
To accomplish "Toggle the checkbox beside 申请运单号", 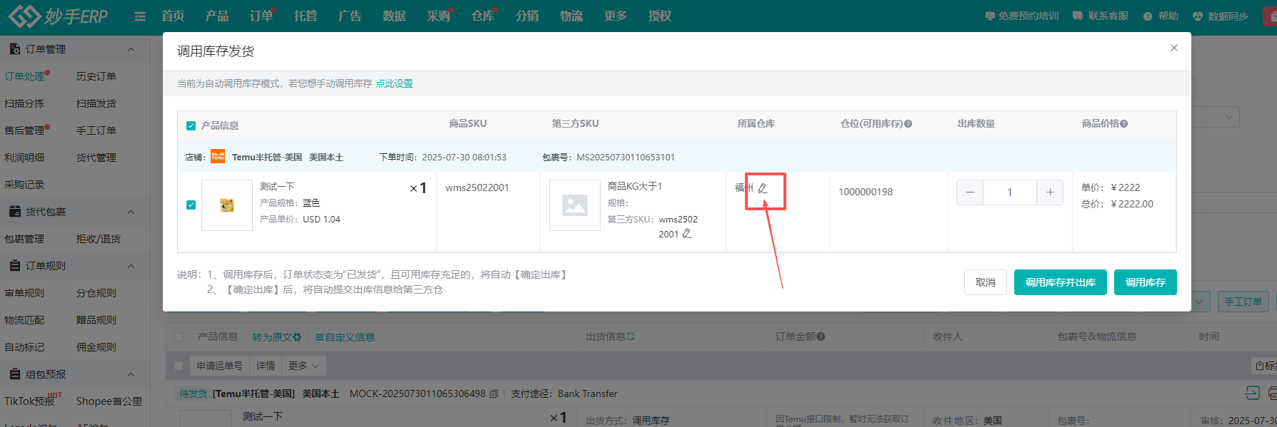I will 179,366.
